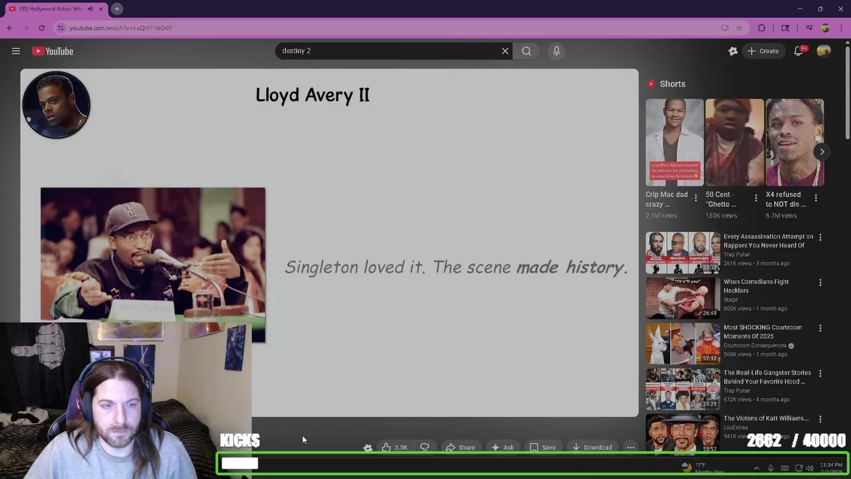This screenshot has width=851, height=479.
Task: Open 'Most SHOCKING Courtroom Moments Of 2025'
Action: coord(763,331)
